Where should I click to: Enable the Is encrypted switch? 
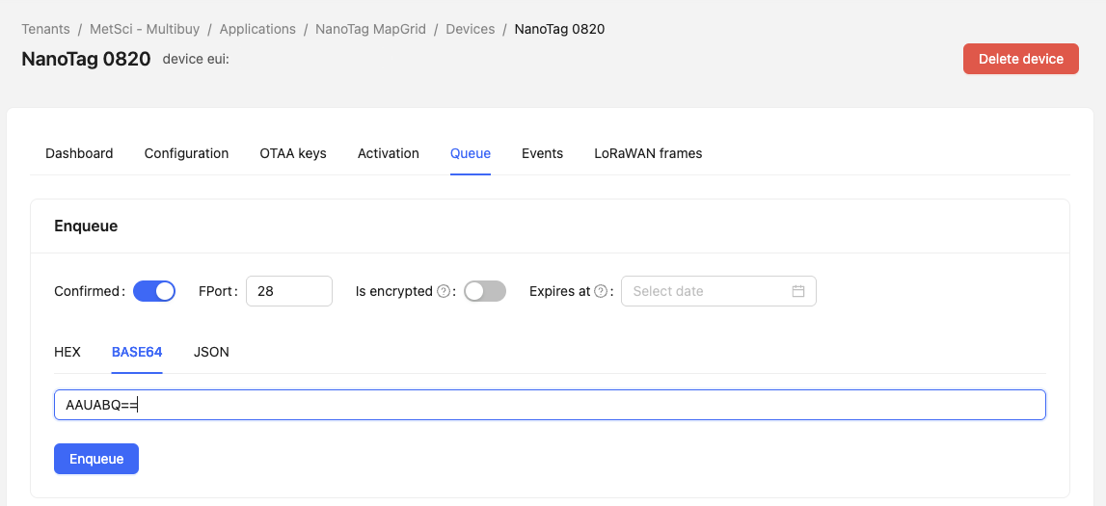click(x=484, y=291)
